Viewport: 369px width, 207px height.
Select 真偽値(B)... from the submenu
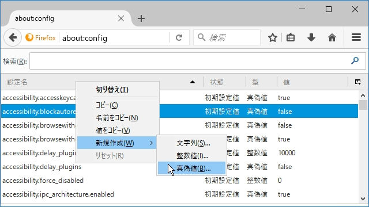[192, 168]
